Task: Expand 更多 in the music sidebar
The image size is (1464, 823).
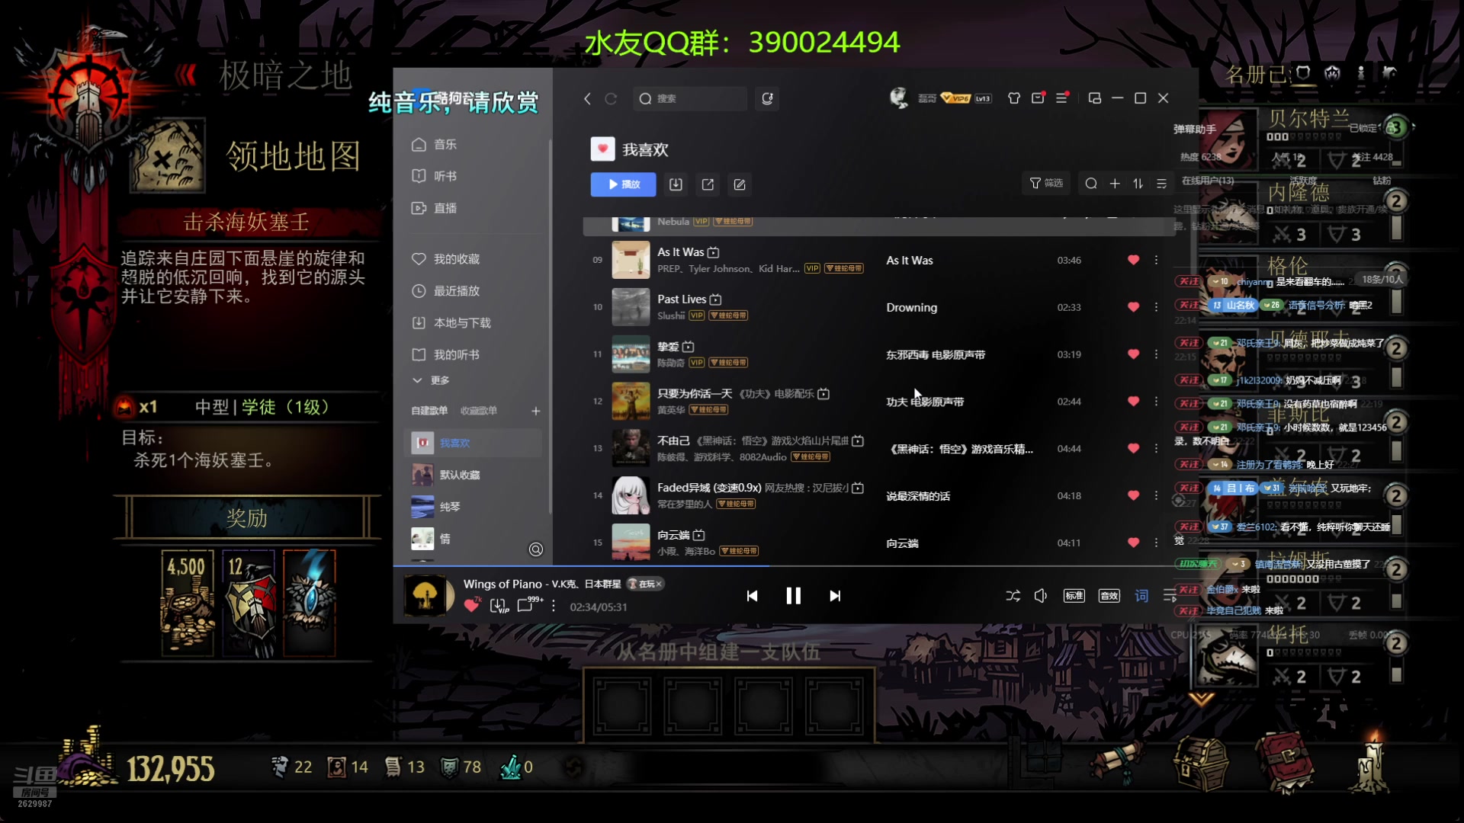Action: click(431, 380)
